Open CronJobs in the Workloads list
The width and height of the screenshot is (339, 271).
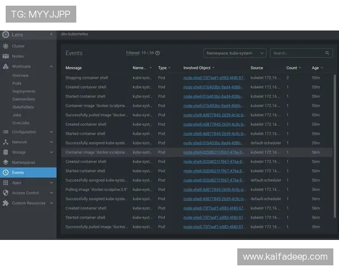coord(22,123)
